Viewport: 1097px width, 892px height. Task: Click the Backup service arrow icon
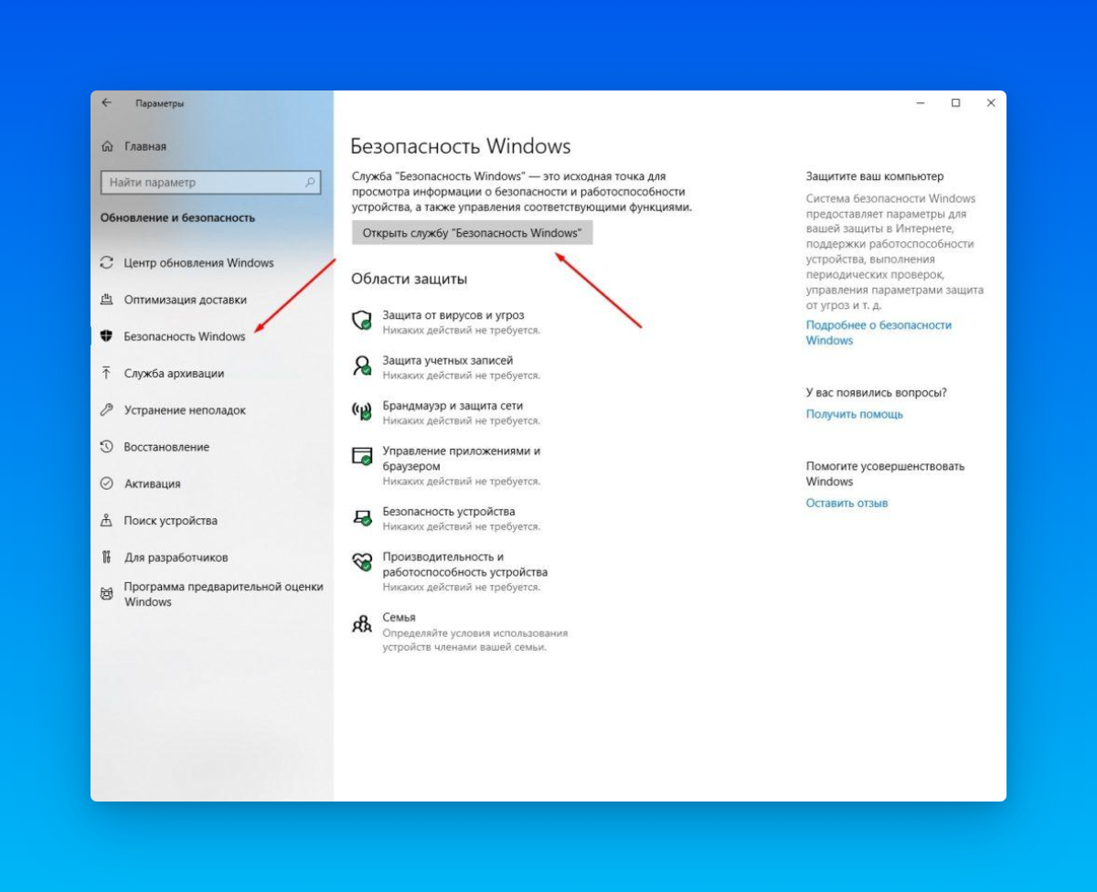pos(106,373)
